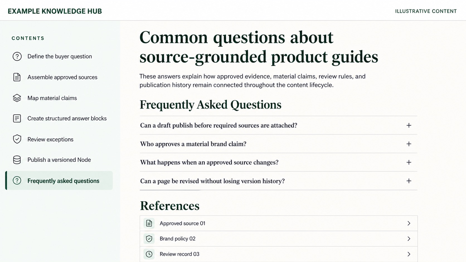Open Create structured answer blocks section
Image resolution: width=466 pixels, height=262 pixels.
(x=67, y=118)
